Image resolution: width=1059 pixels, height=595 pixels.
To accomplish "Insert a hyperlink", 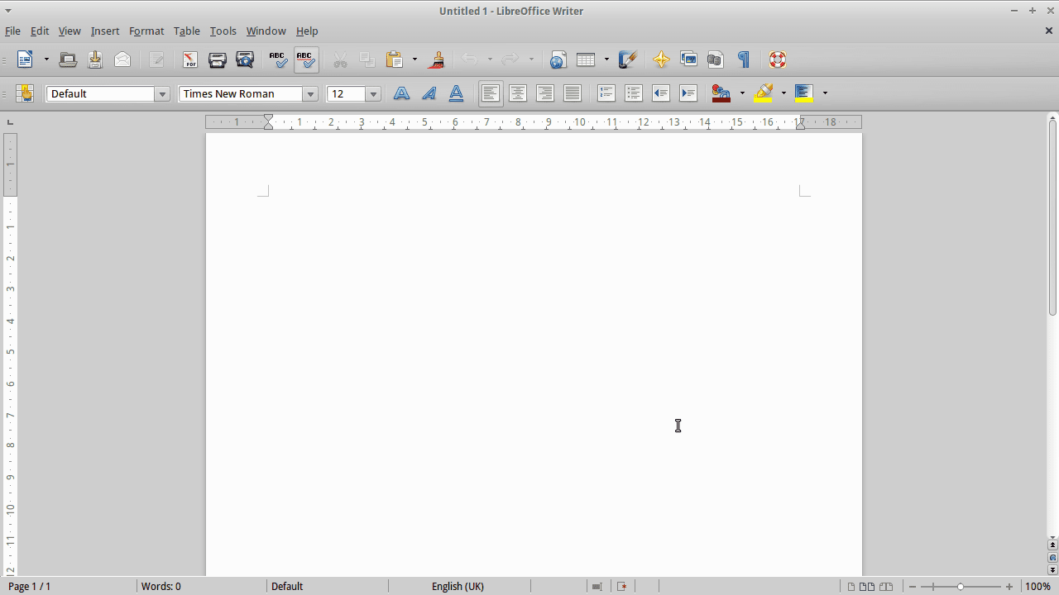I will (x=558, y=59).
